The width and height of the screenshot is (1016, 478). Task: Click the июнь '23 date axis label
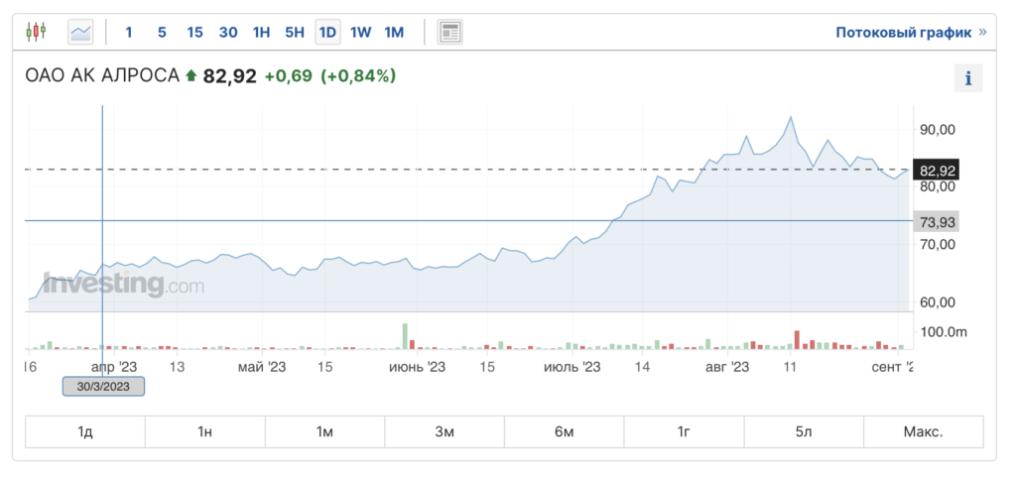pyautogui.click(x=418, y=367)
